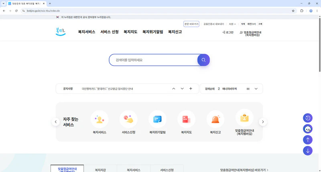Jump to page bottom with down-arrow button
Image resolution: width=321 pixels, height=172 pixels.
(308, 151)
